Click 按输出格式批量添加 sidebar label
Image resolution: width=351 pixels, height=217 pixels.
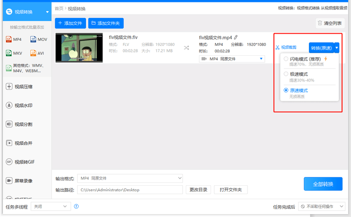27,27
